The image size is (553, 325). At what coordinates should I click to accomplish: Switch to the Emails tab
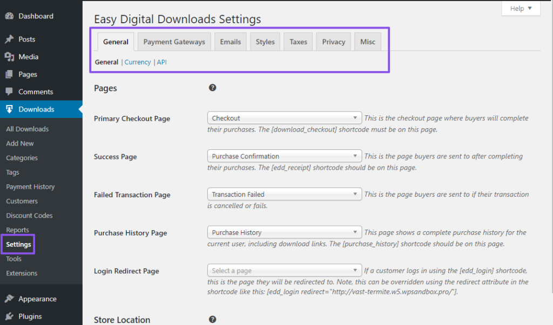pos(230,42)
